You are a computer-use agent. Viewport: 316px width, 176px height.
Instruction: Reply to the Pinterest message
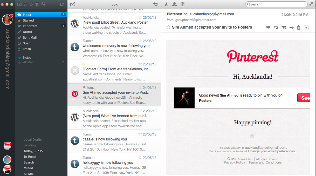point(276,28)
